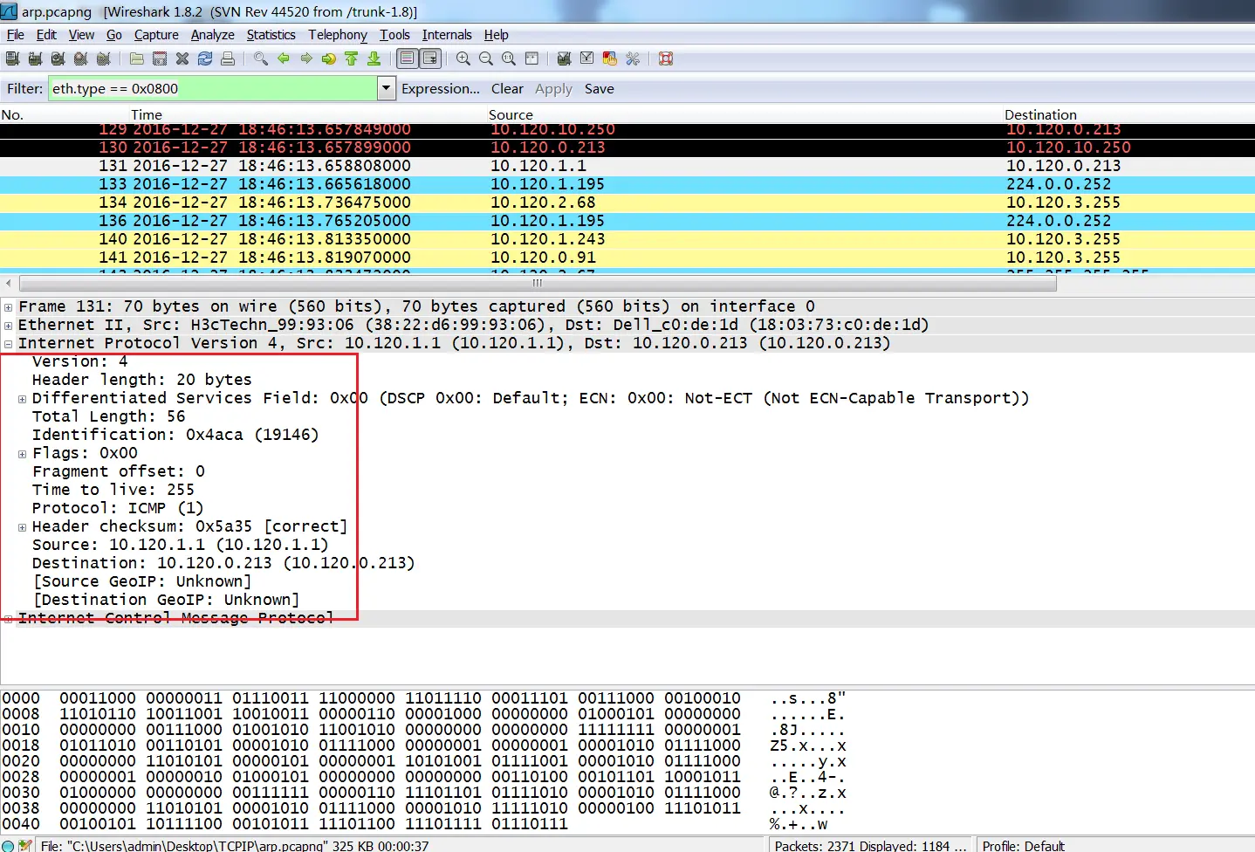Expand the Flags: 0x00 node

pyautogui.click(x=22, y=454)
